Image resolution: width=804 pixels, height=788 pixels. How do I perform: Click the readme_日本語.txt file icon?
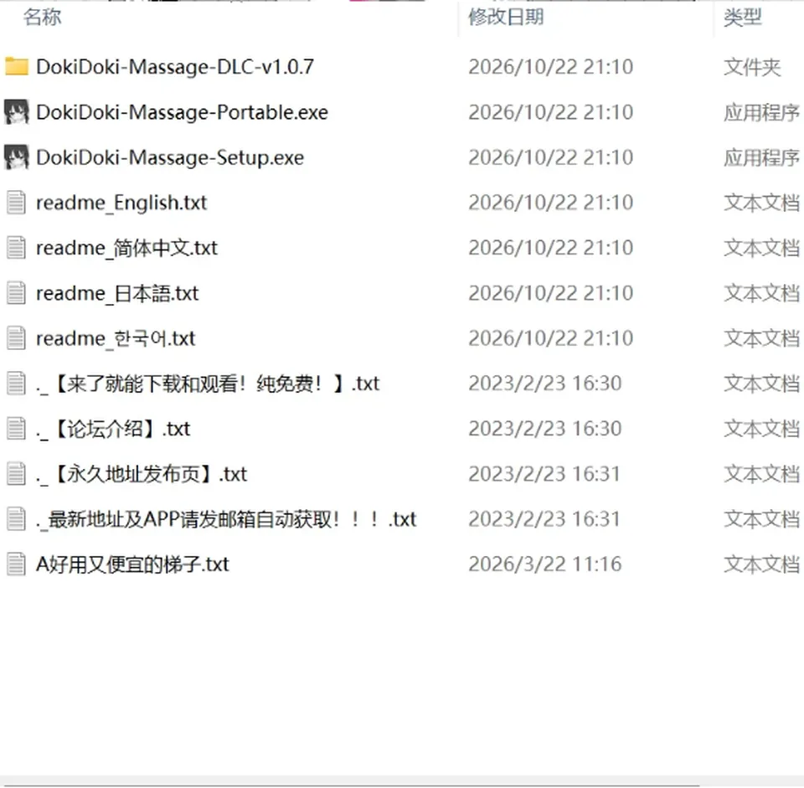[x=17, y=293]
